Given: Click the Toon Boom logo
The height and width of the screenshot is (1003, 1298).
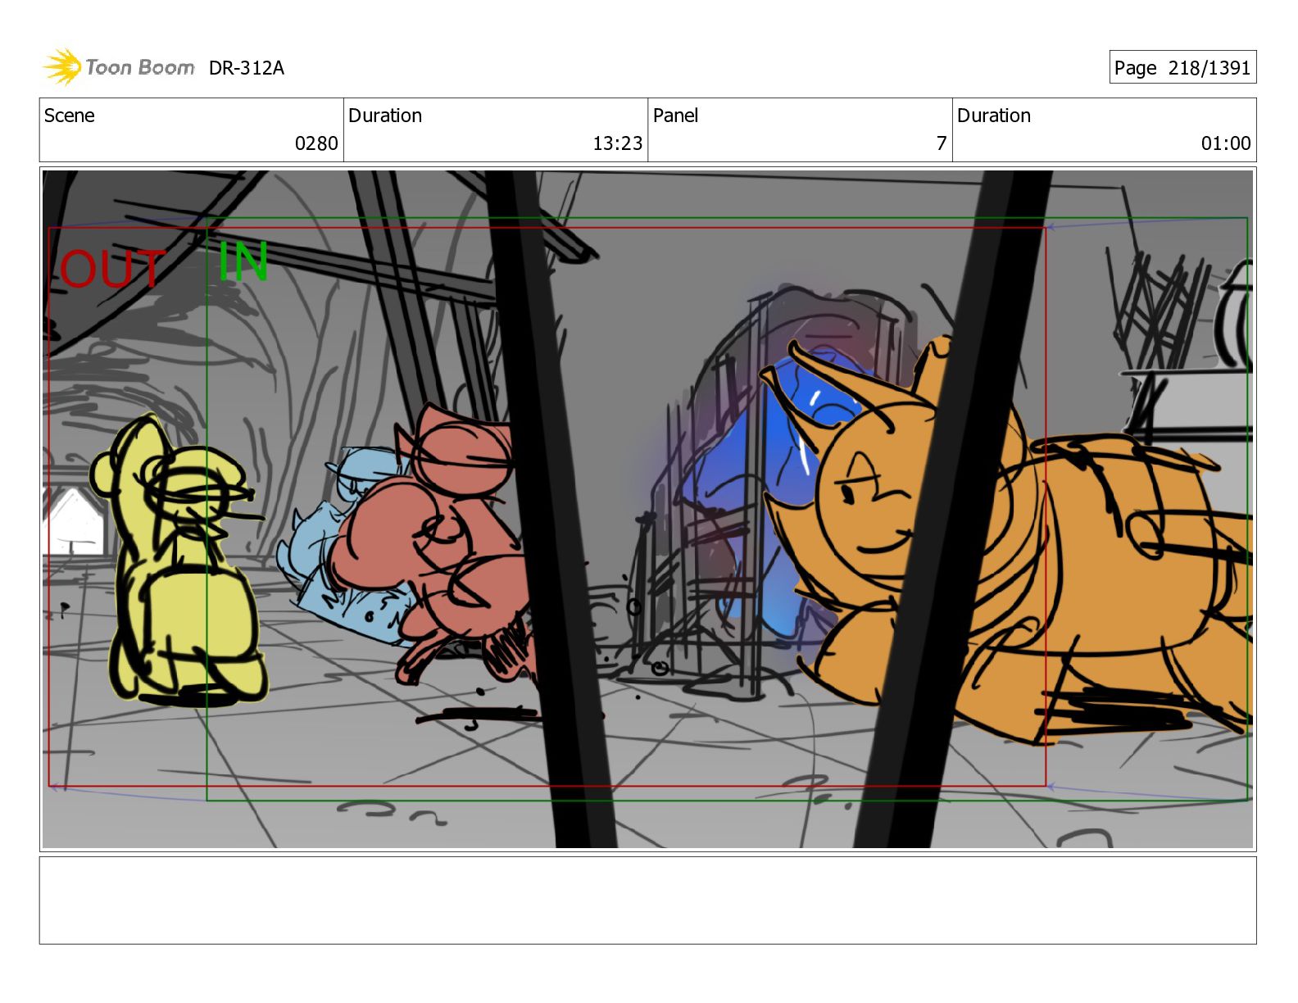Looking at the screenshot, I should [x=119, y=66].
